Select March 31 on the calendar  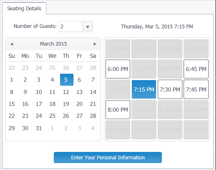(39, 128)
